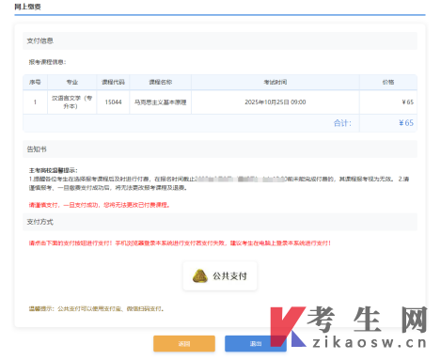Click the 支付信息 section header
Screen dimensions: 441x360
(220, 40)
